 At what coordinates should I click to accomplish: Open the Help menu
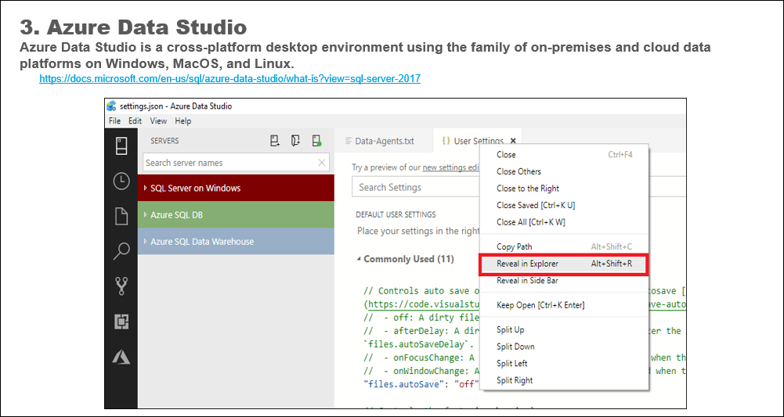183,120
